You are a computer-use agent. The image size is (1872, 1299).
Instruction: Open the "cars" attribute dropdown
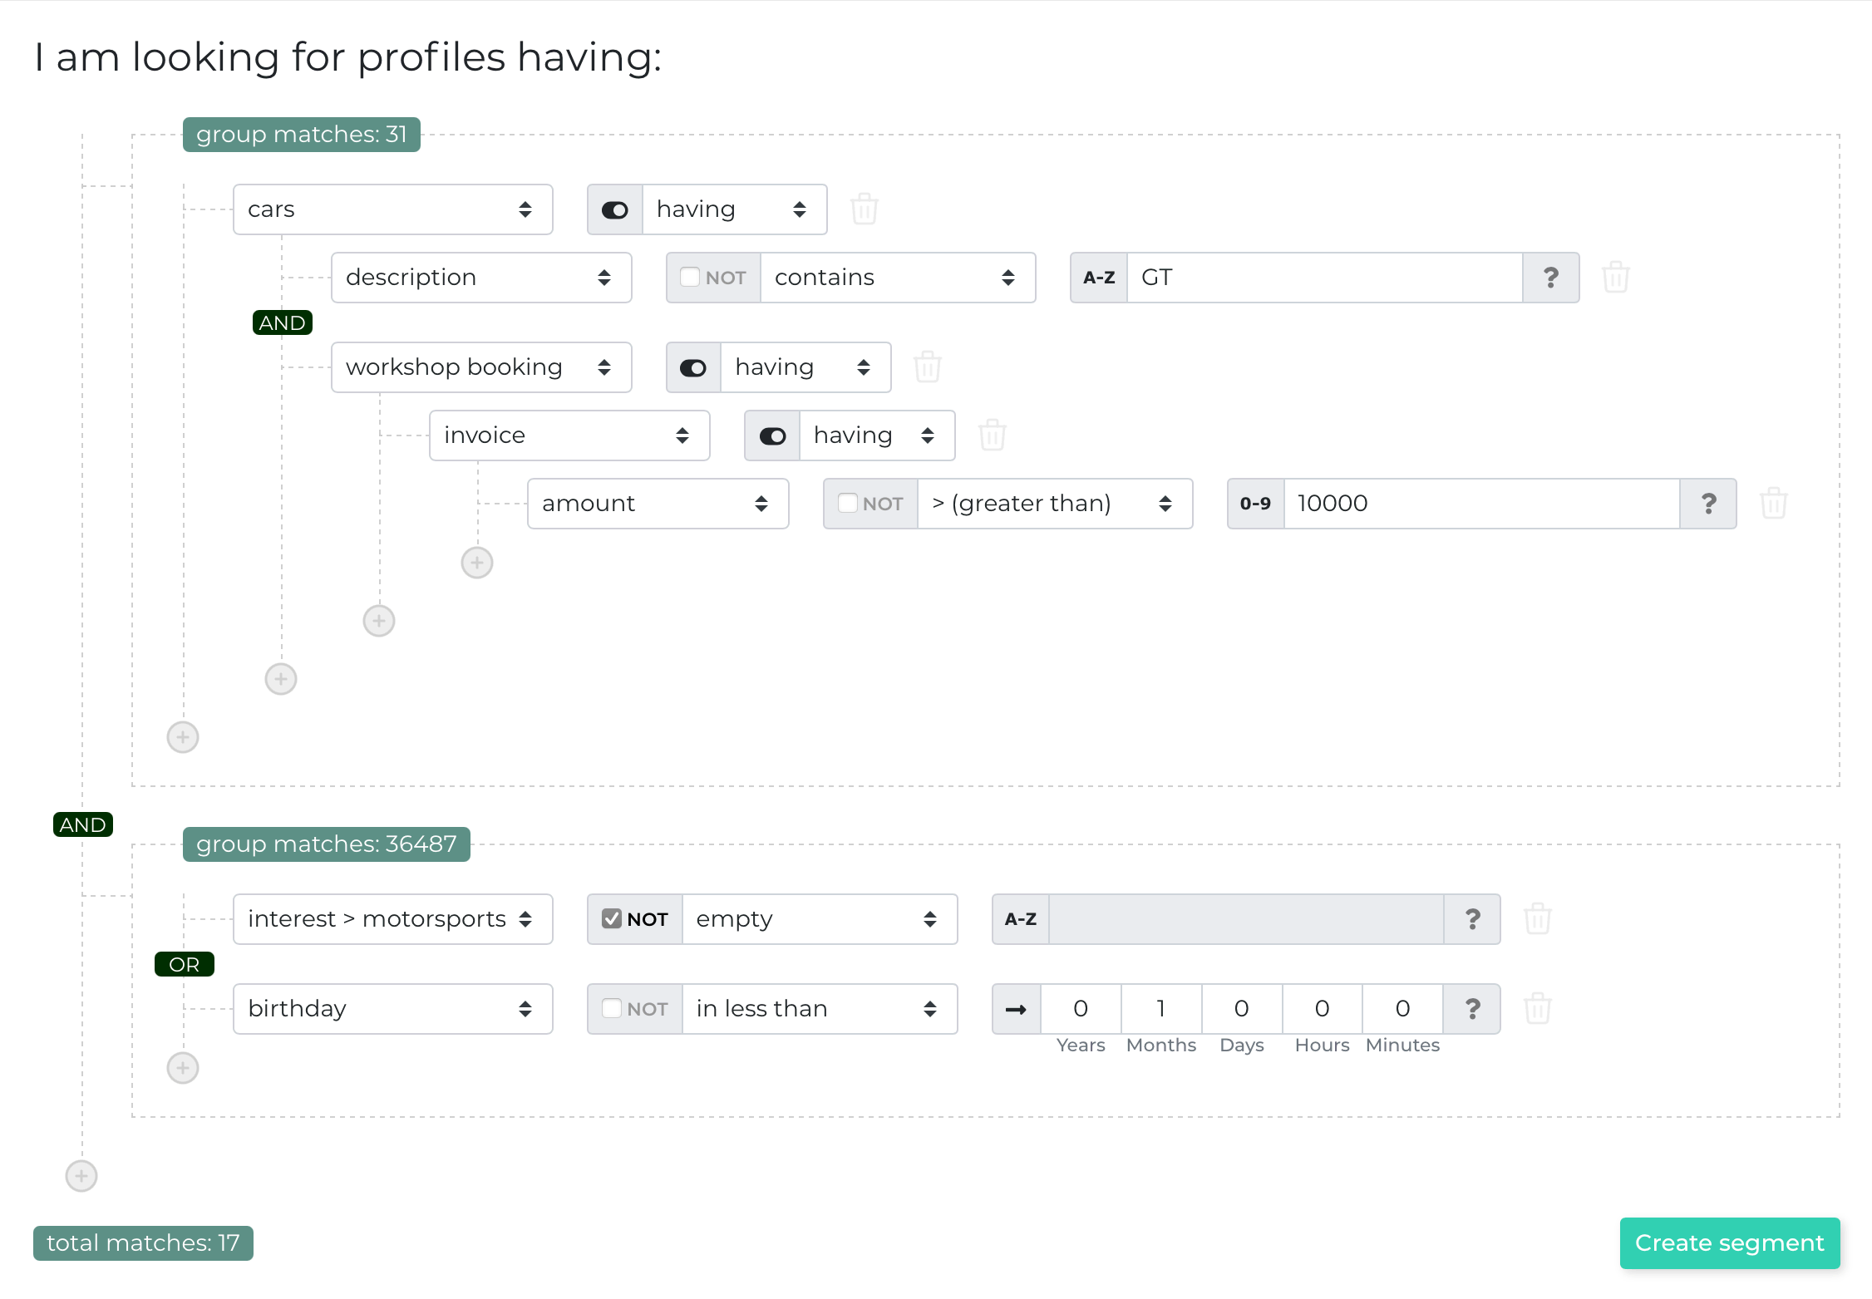(392, 209)
